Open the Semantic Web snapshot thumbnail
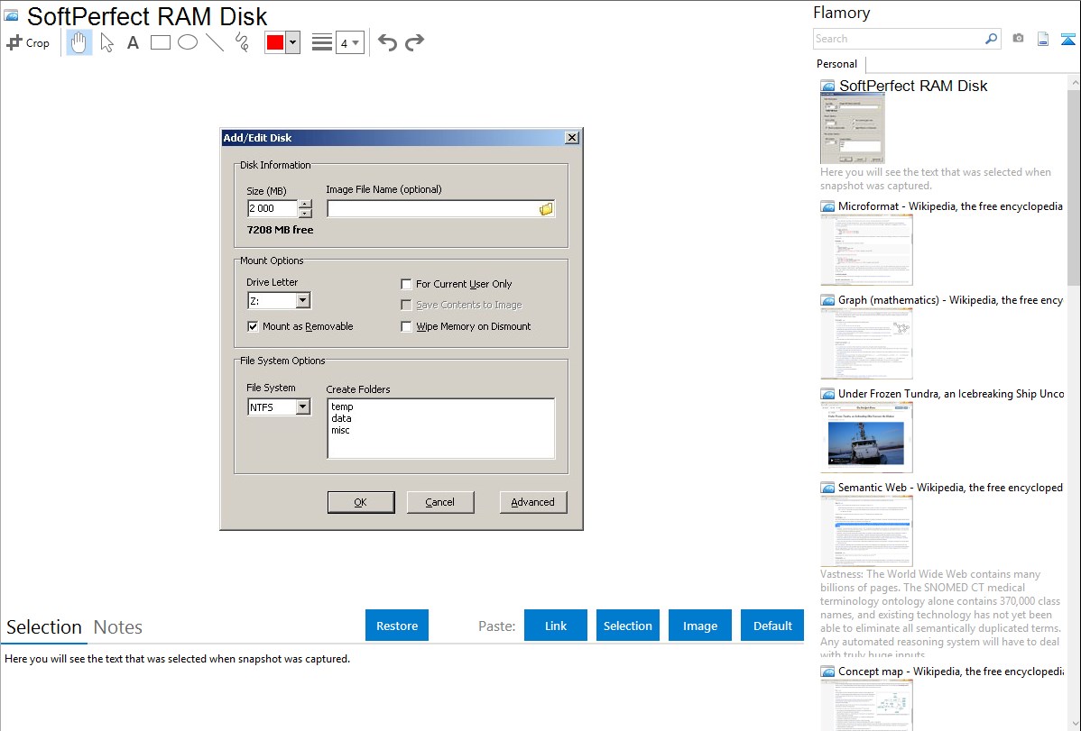Image resolution: width=1081 pixels, height=731 pixels. [x=866, y=531]
